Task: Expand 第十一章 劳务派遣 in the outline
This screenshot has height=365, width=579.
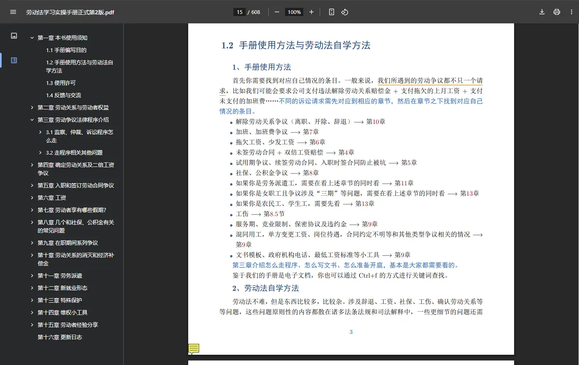Action: (x=32, y=275)
